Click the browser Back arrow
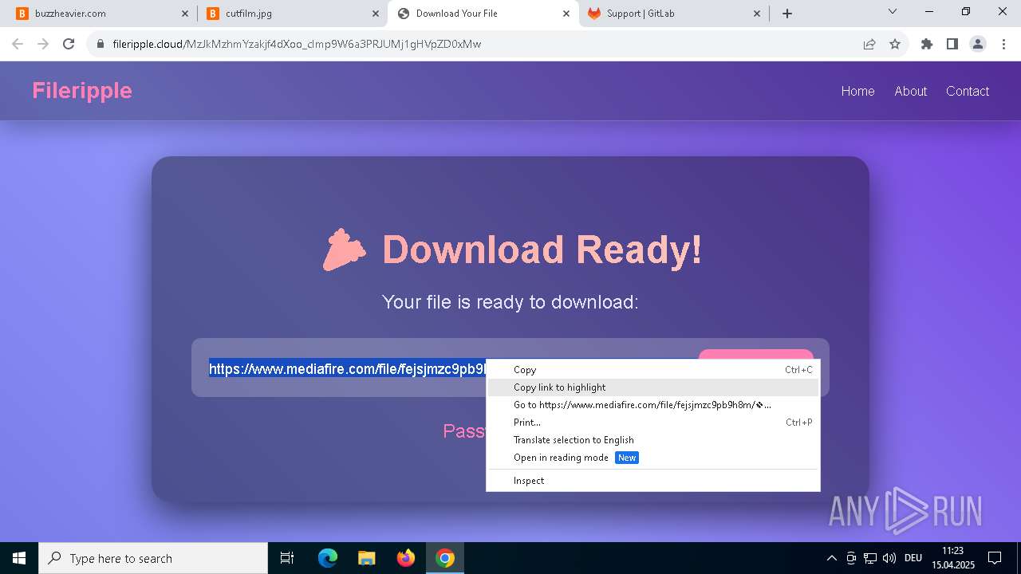 tap(18, 44)
